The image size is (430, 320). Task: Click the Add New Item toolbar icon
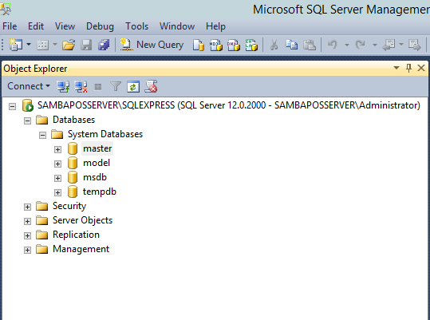click(42, 45)
